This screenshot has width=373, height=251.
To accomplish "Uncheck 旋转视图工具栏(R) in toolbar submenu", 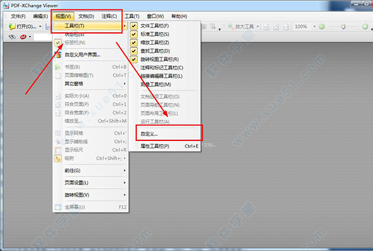I will (134, 59).
